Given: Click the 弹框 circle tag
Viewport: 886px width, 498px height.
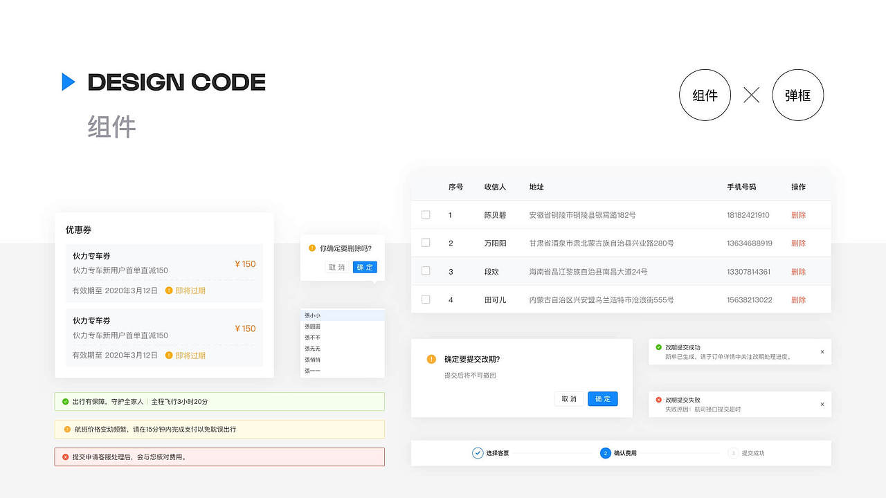Looking at the screenshot, I should 798,95.
